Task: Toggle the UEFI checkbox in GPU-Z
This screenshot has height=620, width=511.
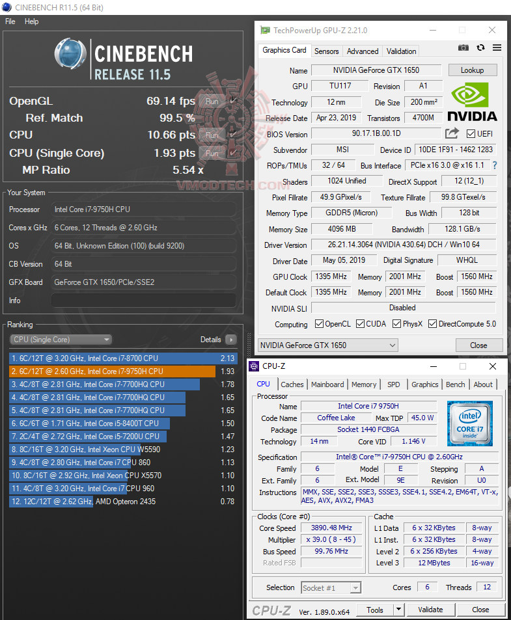Action: pyautogui.click(x=471, y=133)
